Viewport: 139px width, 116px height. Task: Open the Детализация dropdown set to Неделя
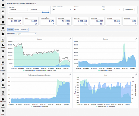(27, 34)
